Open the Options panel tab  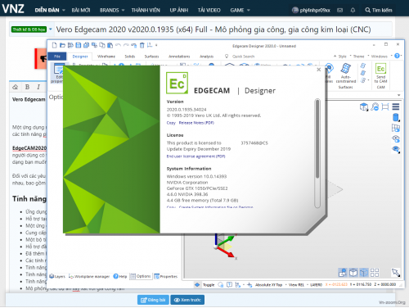141,276
